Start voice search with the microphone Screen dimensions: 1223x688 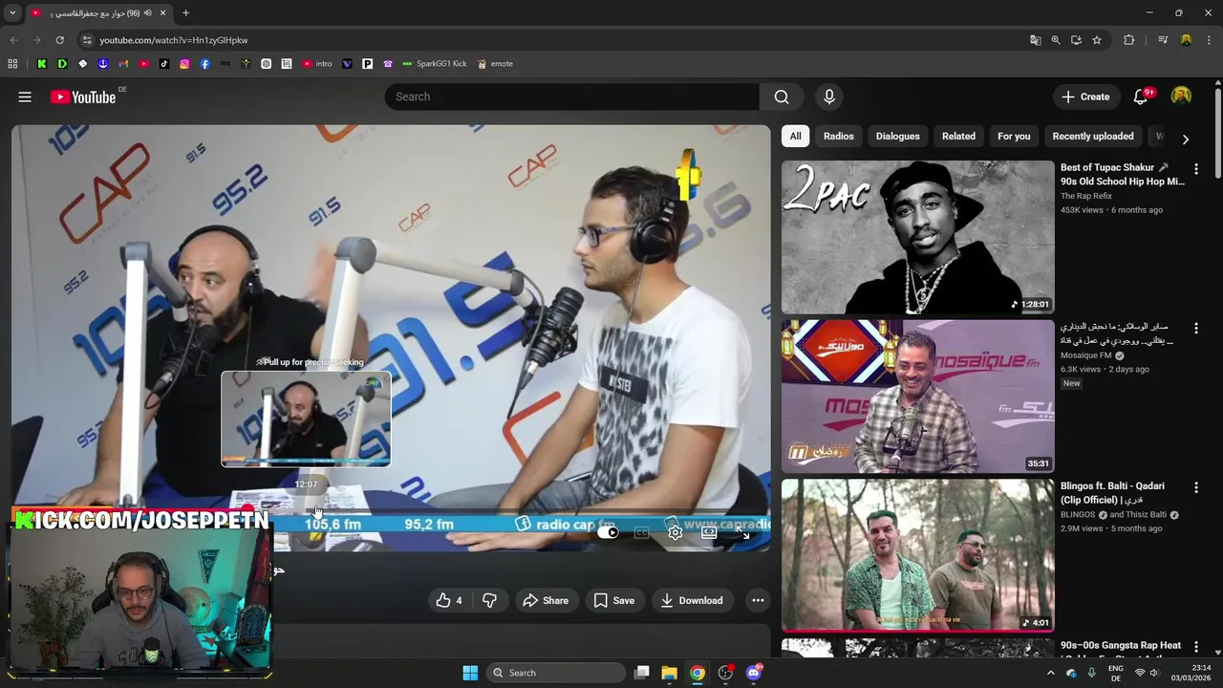(828, 97)
